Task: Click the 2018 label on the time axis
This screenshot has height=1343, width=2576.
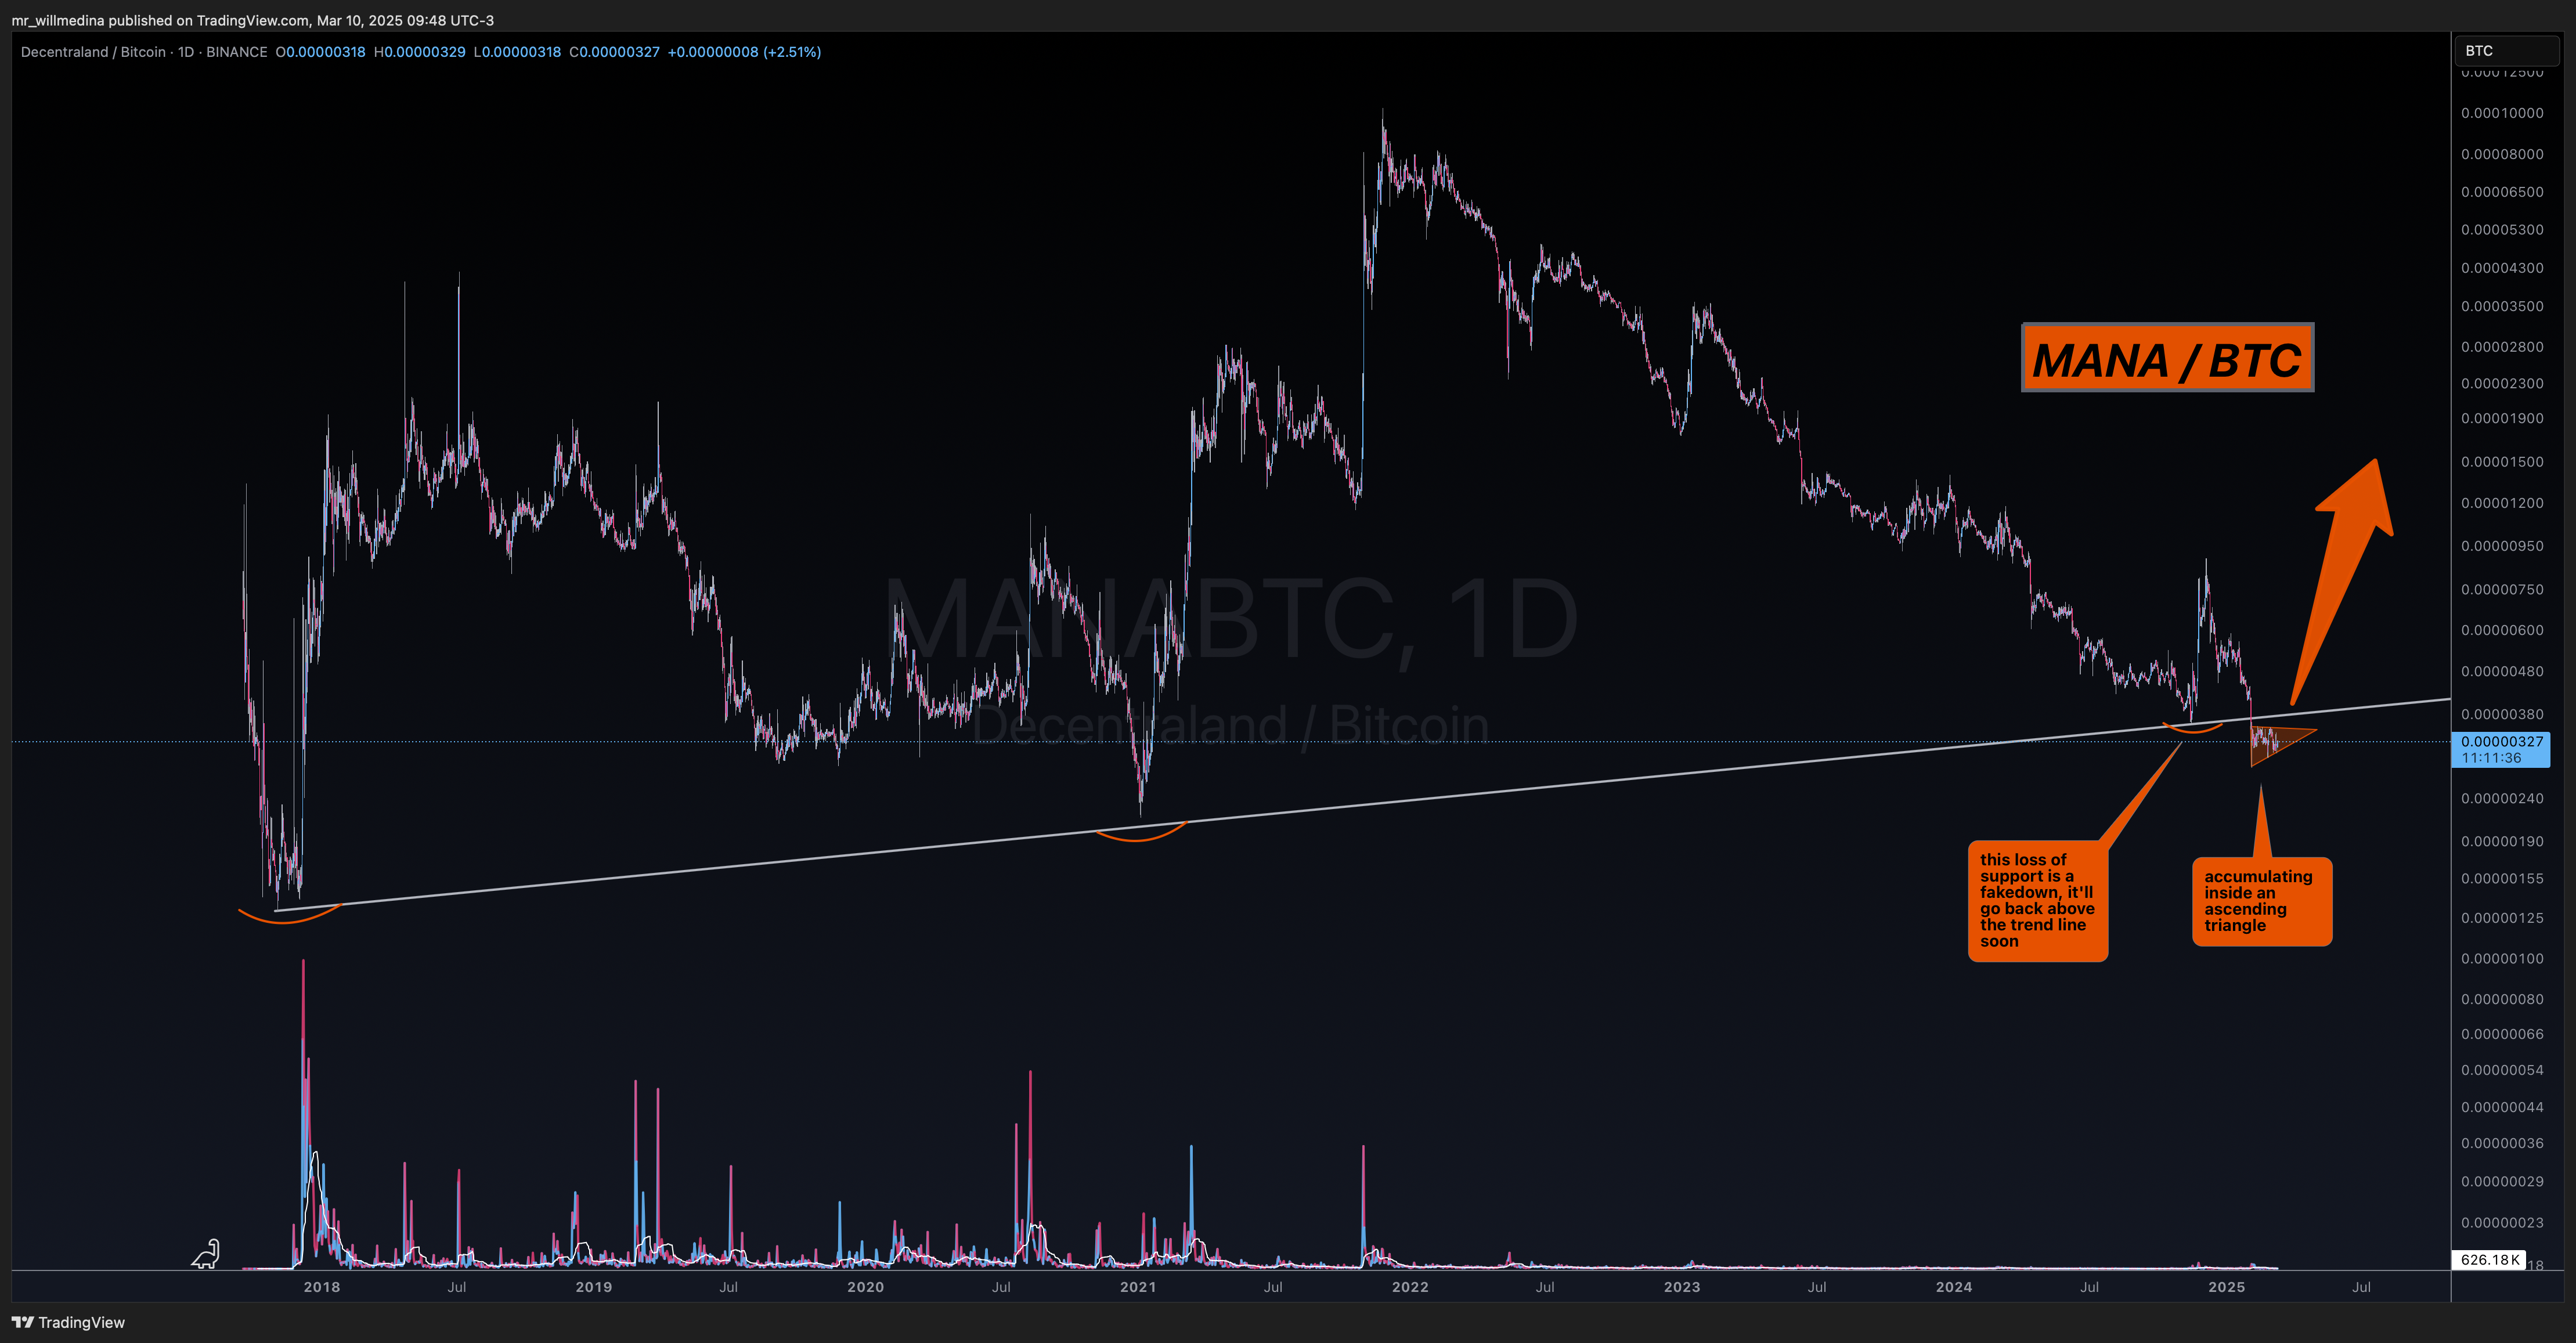Action: pyautogui.click(x=322, y=1287)
